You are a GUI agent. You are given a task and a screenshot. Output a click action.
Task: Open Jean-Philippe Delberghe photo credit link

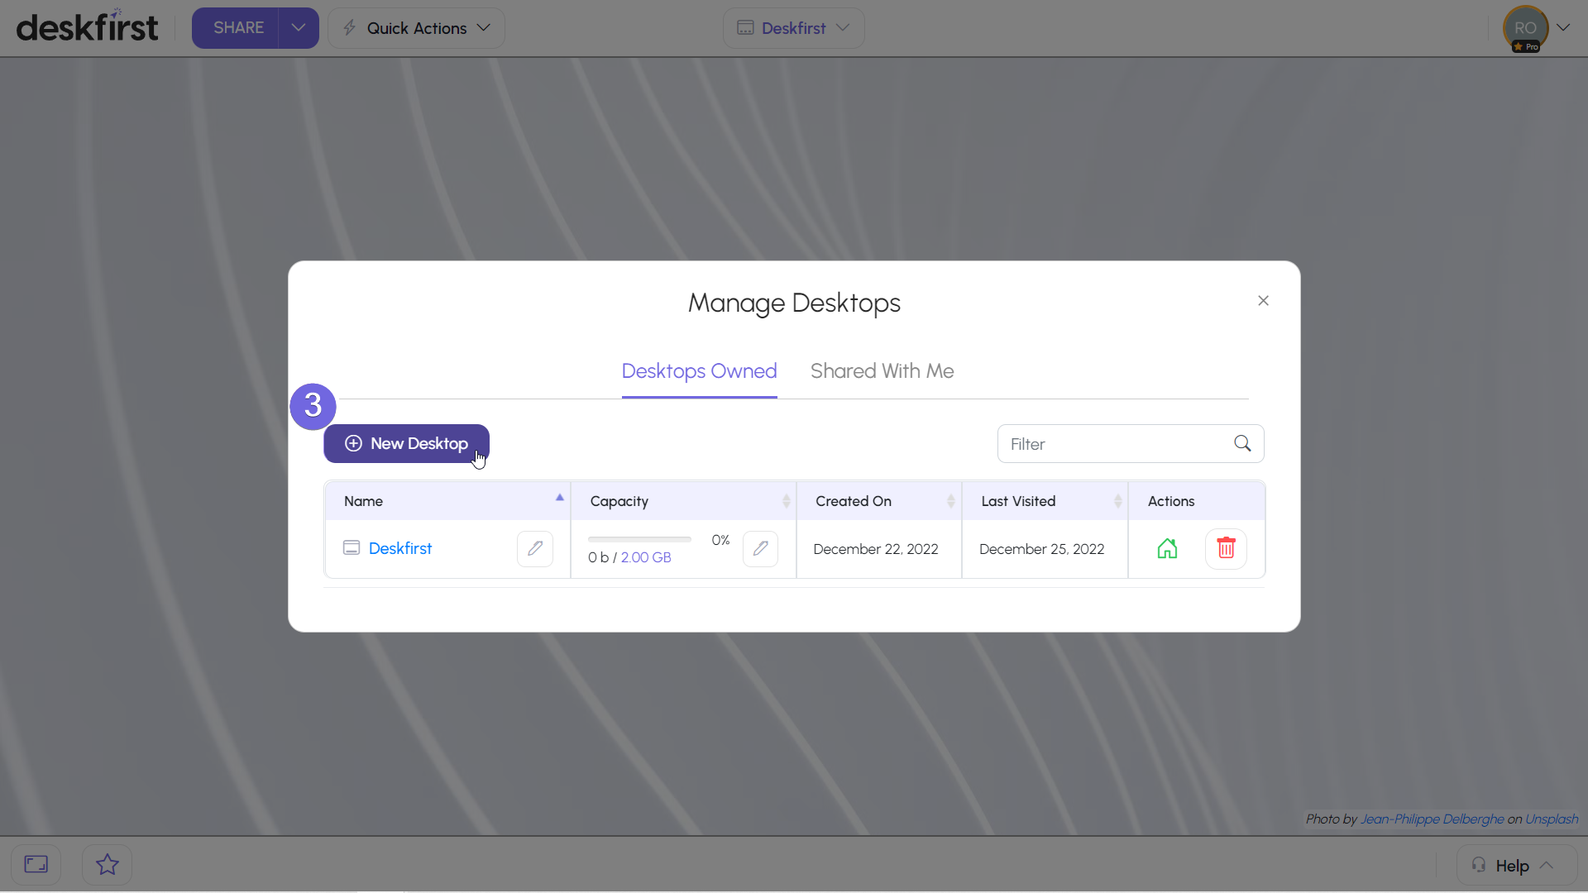(1432, 819)
